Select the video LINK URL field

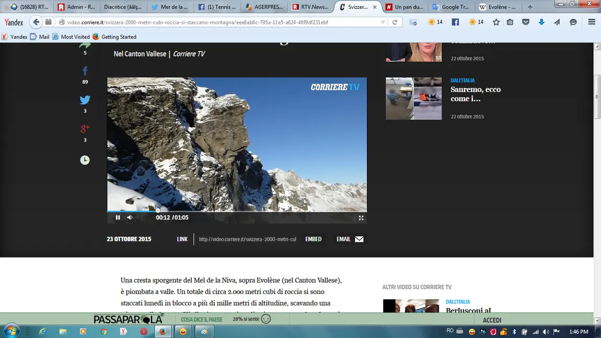point(248,239)
